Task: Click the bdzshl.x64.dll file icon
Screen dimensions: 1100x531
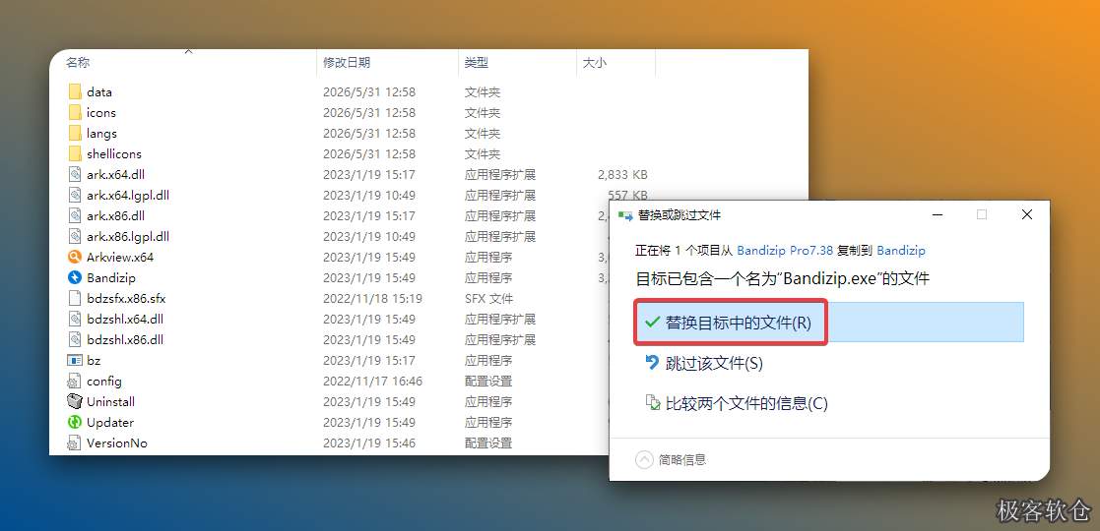Action: pos(75,319)
